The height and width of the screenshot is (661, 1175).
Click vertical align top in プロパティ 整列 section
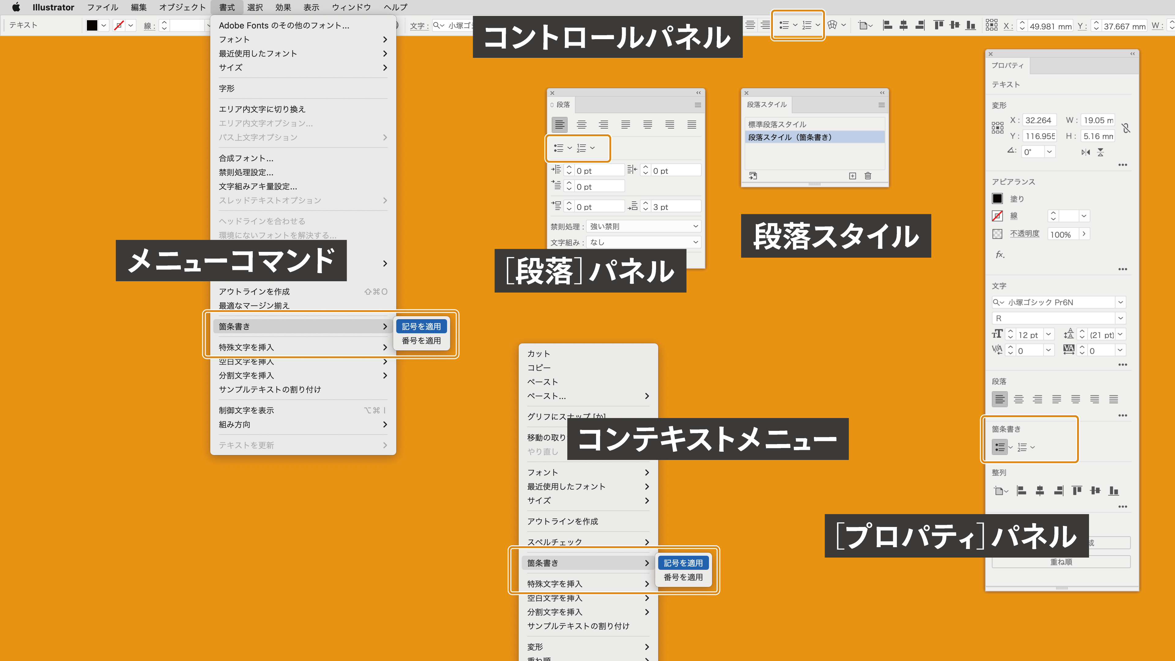1077,491
